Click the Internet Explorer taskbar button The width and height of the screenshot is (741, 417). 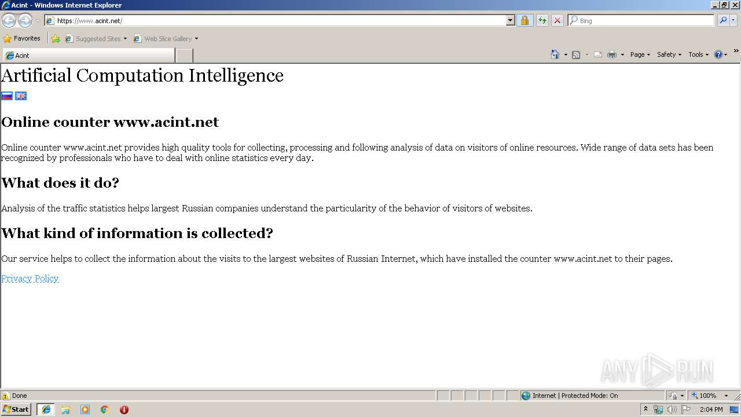click(x=46, y=409)
